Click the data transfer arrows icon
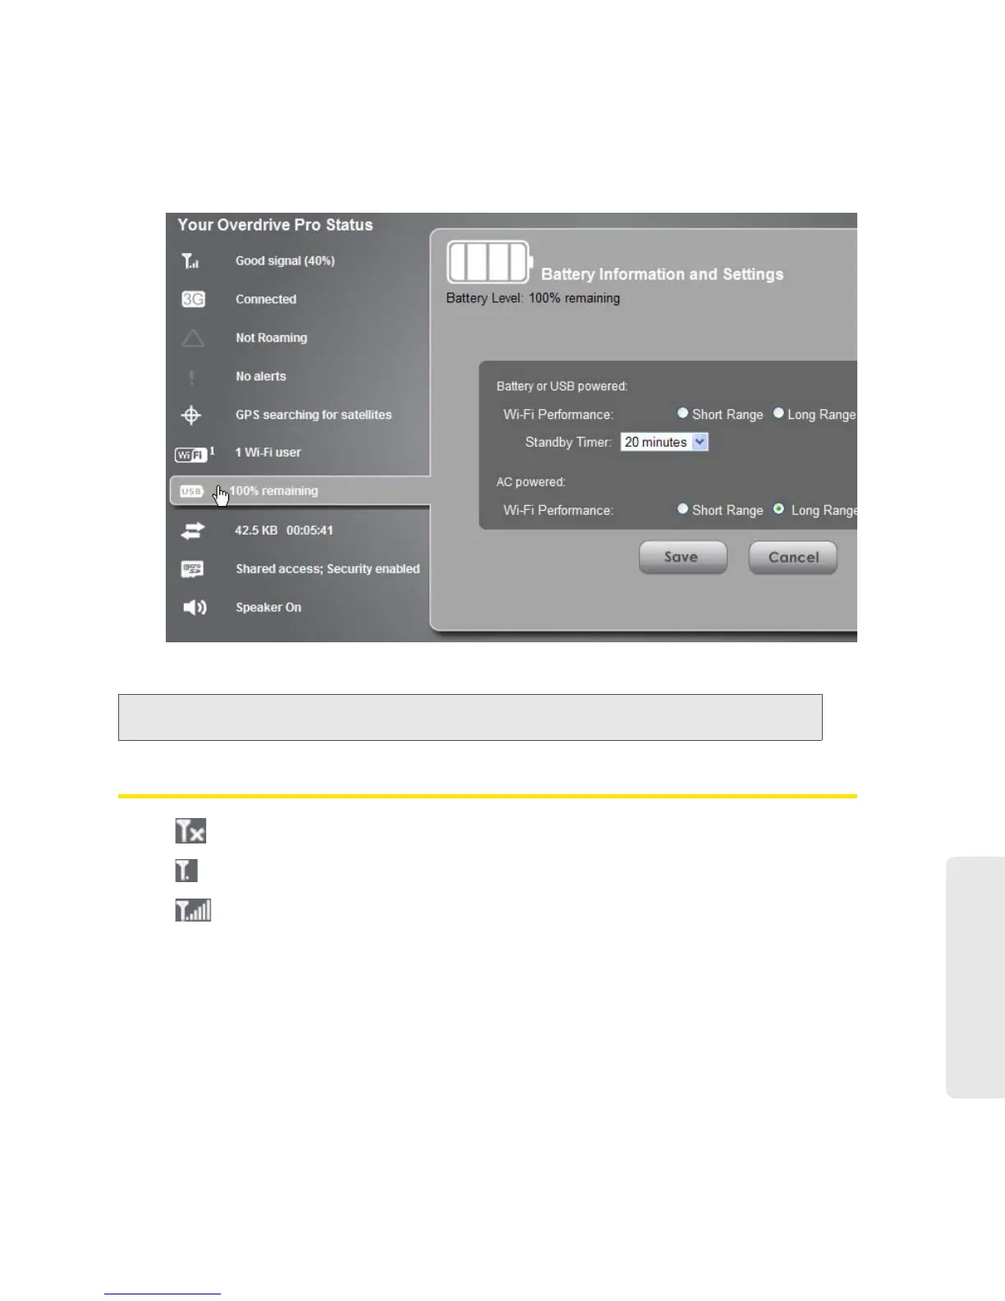Viewport: 1005px width, 1301px height. (x=192, y=531)
